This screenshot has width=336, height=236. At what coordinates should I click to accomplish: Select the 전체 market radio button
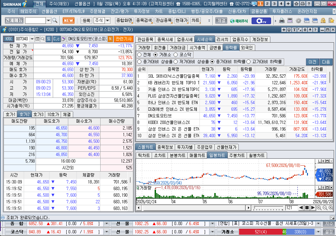coord(139,55)
